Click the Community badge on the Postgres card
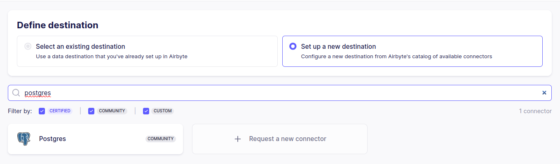The image size is (560, 164). click(x=160, y=139)
